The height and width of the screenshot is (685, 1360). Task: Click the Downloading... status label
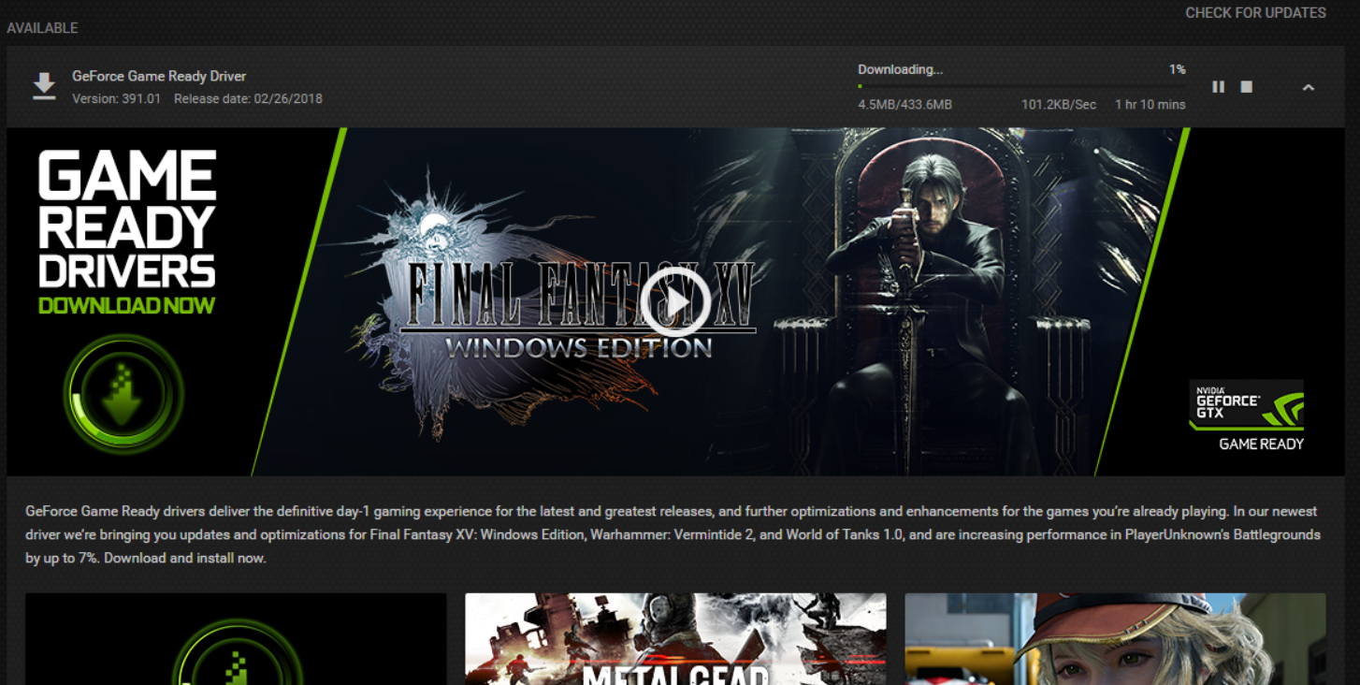pyautogui.click(x=901, y=69)
